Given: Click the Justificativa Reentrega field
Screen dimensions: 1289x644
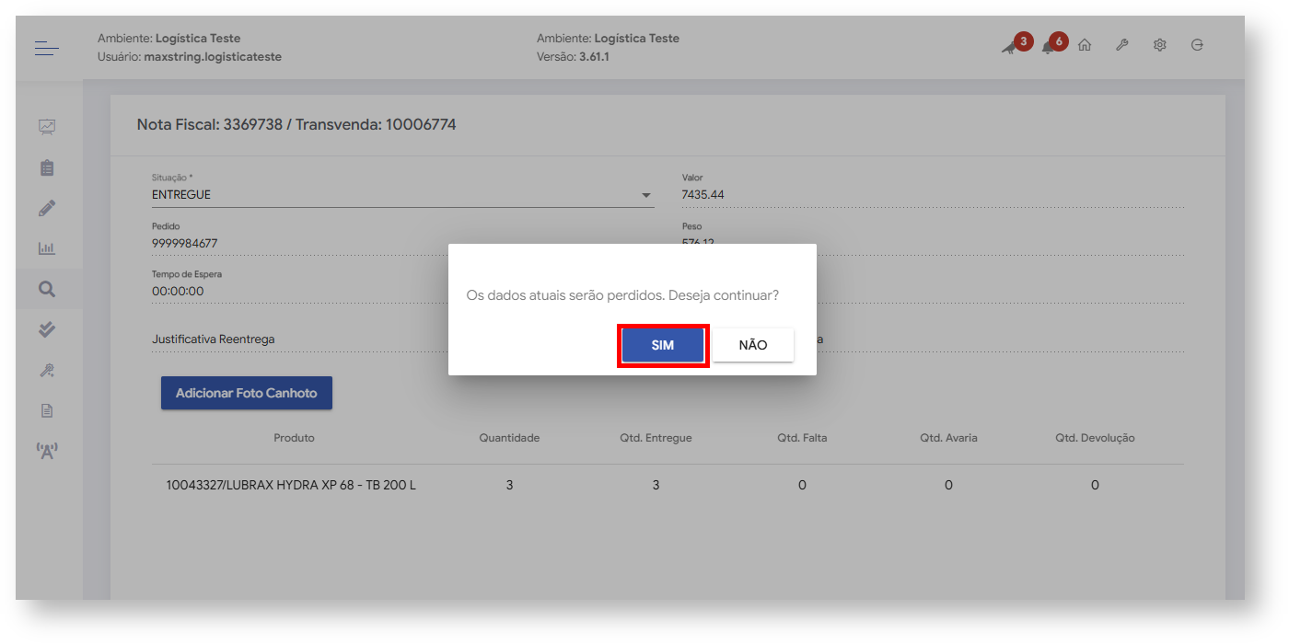Looking at the screenshot, I should tap(402, 339).
